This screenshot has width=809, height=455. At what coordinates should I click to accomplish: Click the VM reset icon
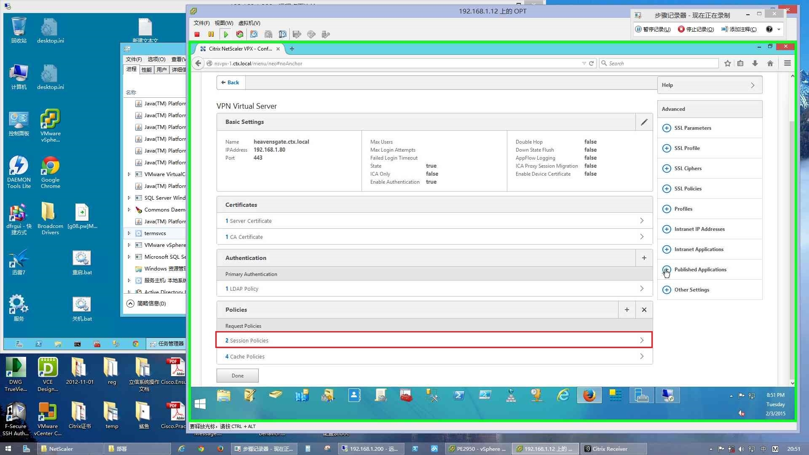point(240,34)
